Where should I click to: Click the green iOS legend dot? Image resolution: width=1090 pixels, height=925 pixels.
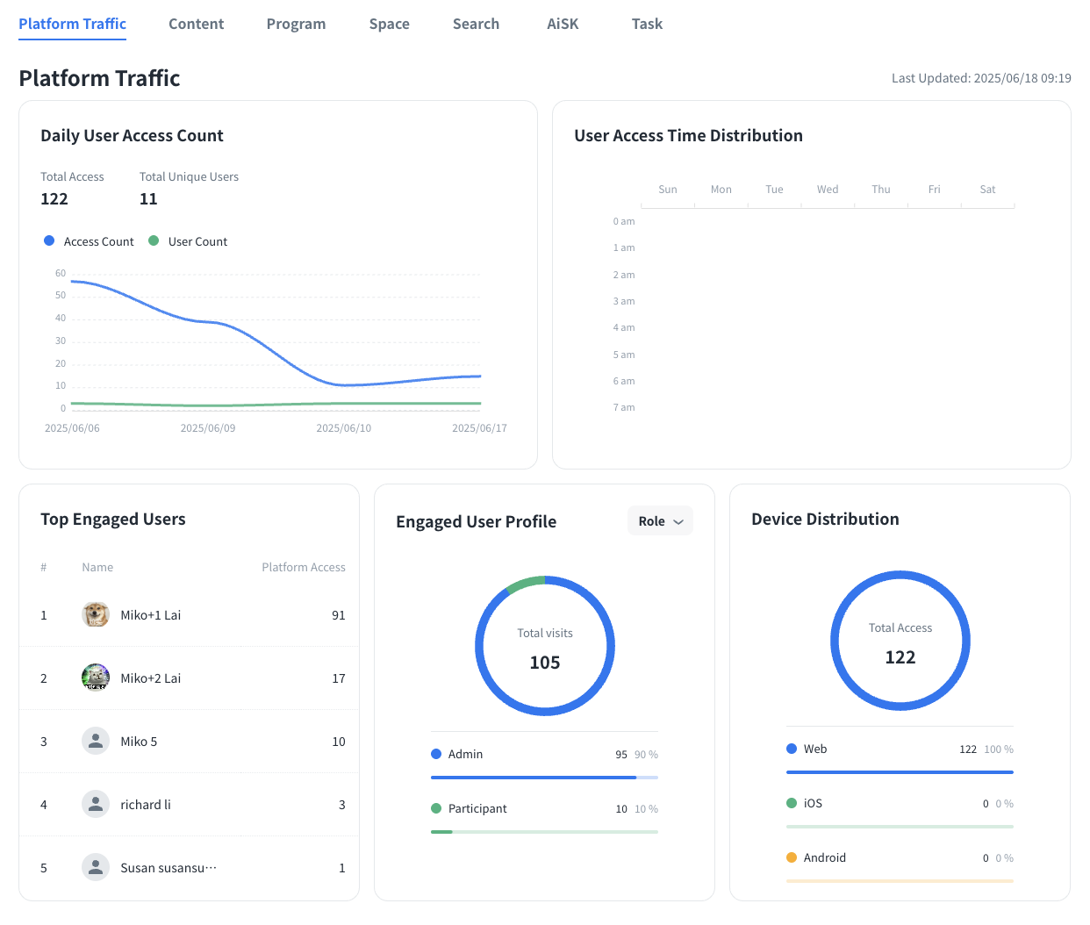tap(792, 803)
